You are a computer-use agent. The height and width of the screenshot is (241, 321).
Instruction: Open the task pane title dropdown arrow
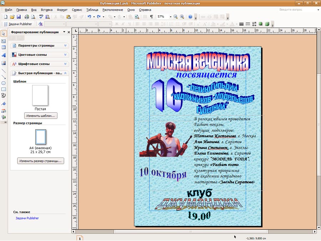click(64, 32)
